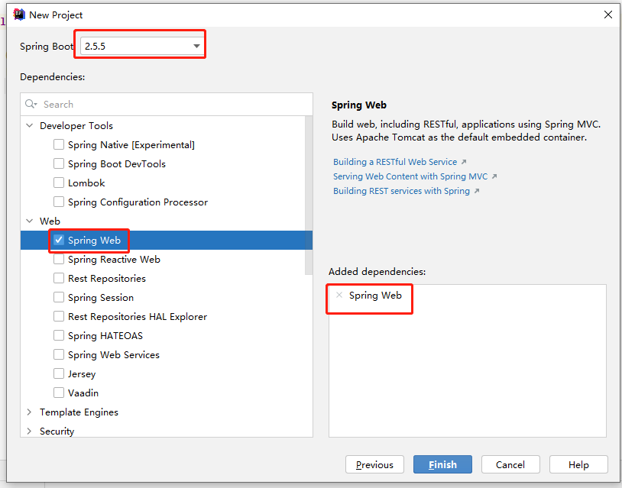This screenshot has width=622, height=488.
Task: Open external link icon beside Building a RESTful Web Service
Action: coord(464,162)
